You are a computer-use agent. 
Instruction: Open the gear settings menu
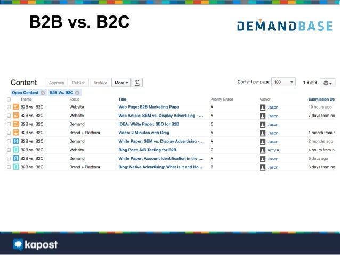[328, 83]
